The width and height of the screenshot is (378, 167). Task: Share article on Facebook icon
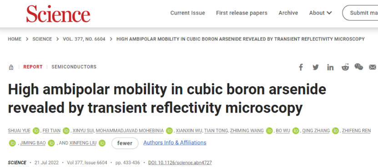(301, 67)
